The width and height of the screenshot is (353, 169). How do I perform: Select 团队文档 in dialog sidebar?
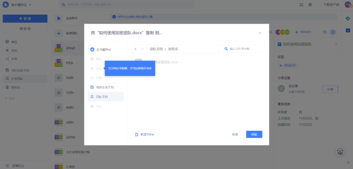coord(106,97)
